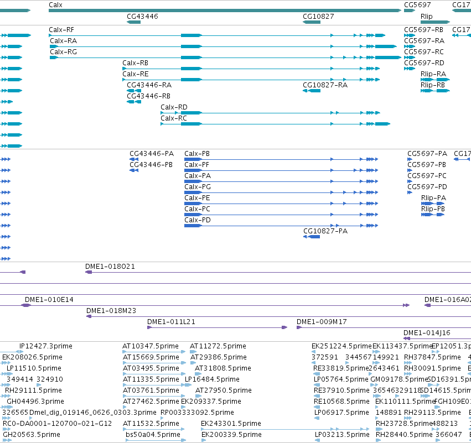Select protein label CG5697-PA
471x443 pixels.
coord(427,154)
